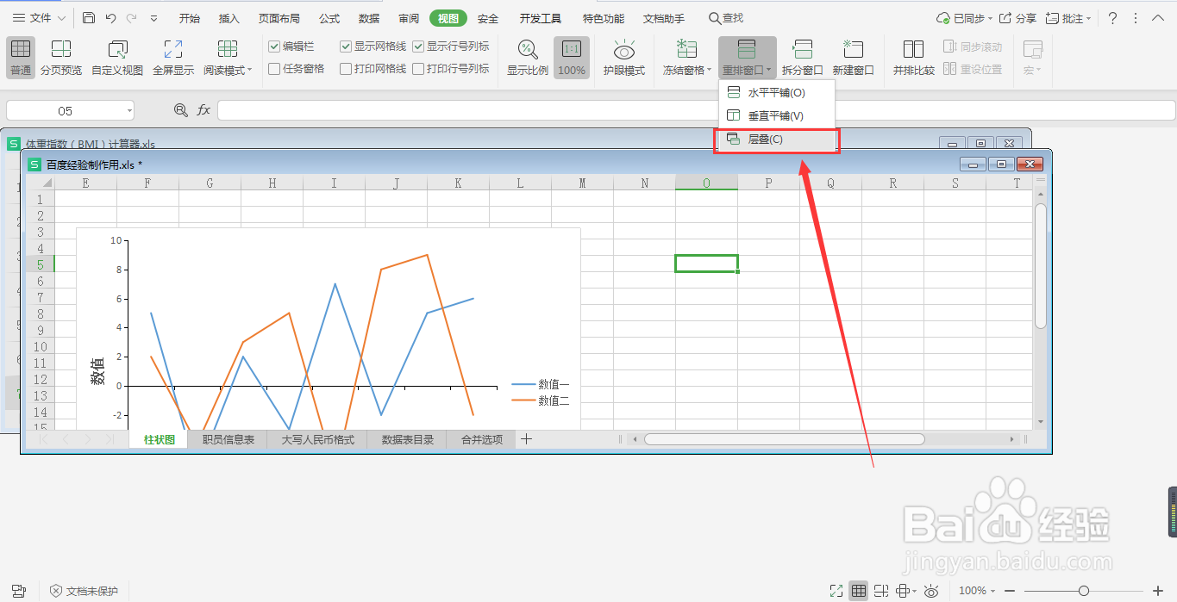Switch to 公式 ribbon tab
This screenshot has width=1177, height=602.
[329, 18]
